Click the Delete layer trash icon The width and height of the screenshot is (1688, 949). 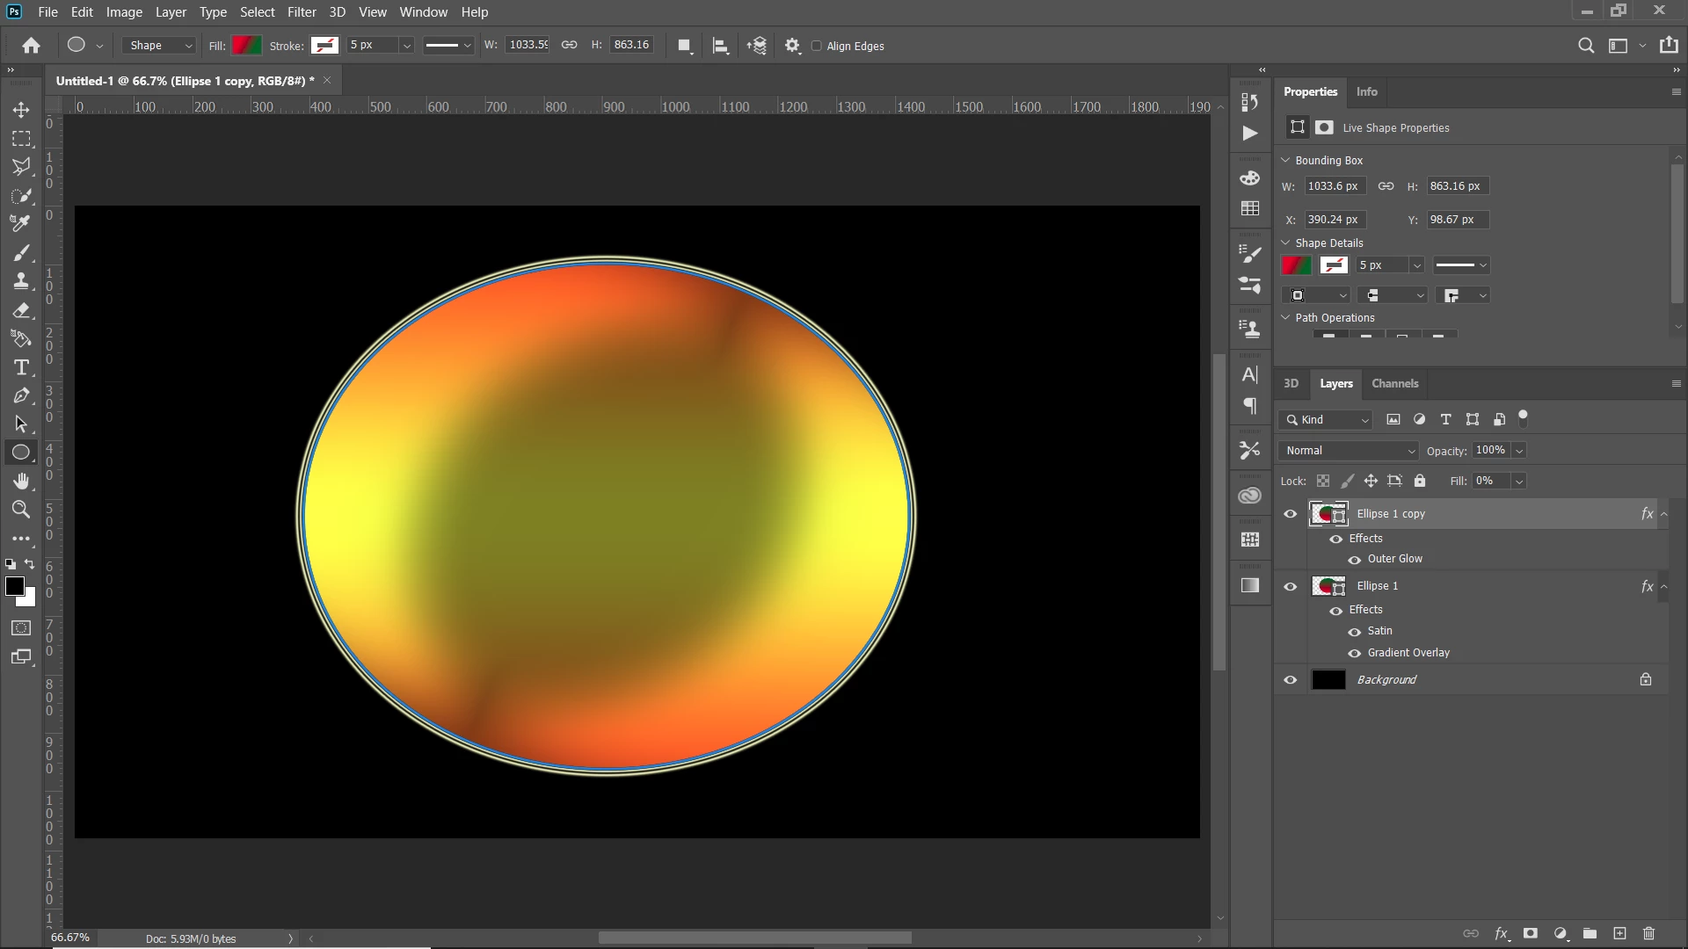click(x=1648, y=933)
